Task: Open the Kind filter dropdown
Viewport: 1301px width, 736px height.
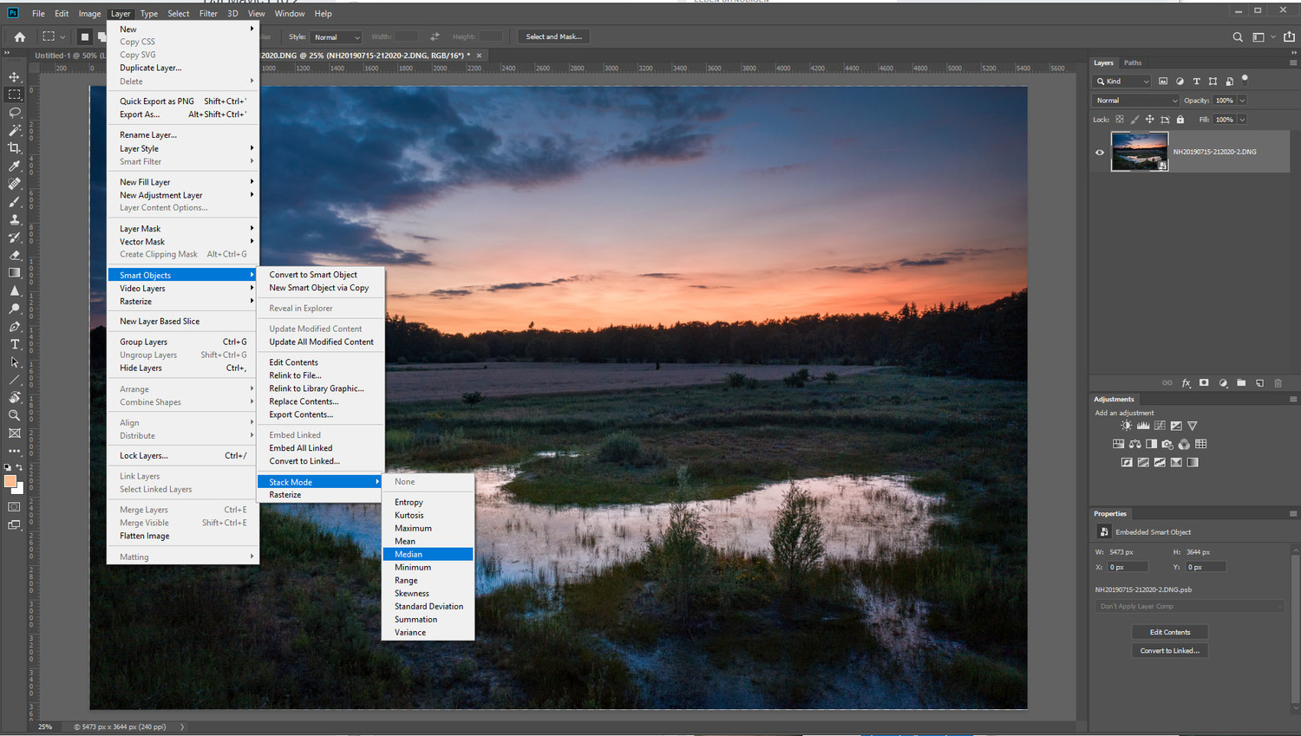Action: (x=1122, y=81)
